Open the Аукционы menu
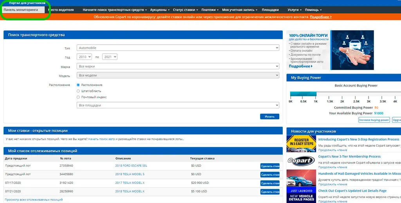The image size is (401, 203). point(160,10)
